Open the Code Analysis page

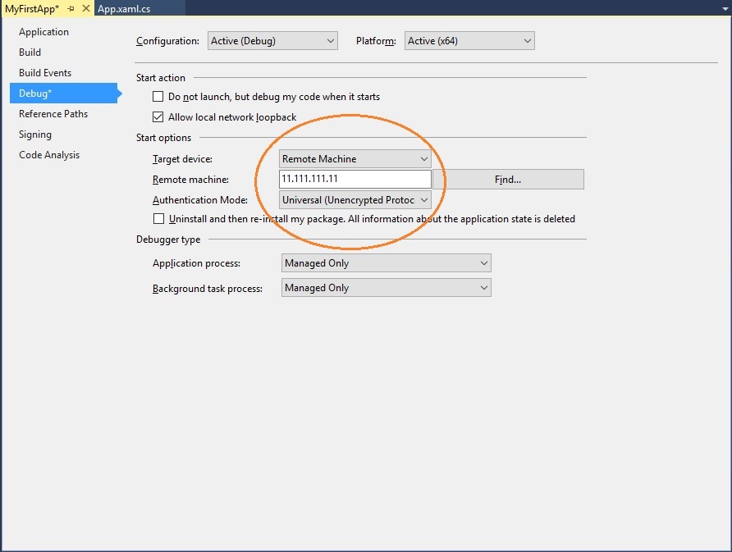pos(48,154)
